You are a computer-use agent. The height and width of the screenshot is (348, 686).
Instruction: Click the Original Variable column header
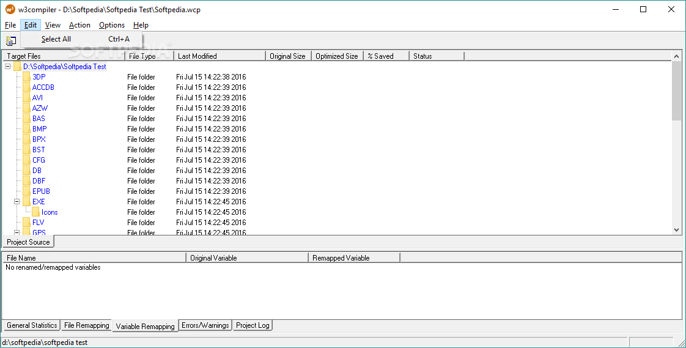click(x=247, y=258)
